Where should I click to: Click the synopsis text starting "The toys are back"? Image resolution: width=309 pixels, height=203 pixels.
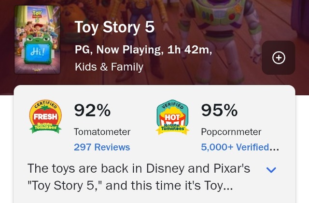[x=139, y=177]
